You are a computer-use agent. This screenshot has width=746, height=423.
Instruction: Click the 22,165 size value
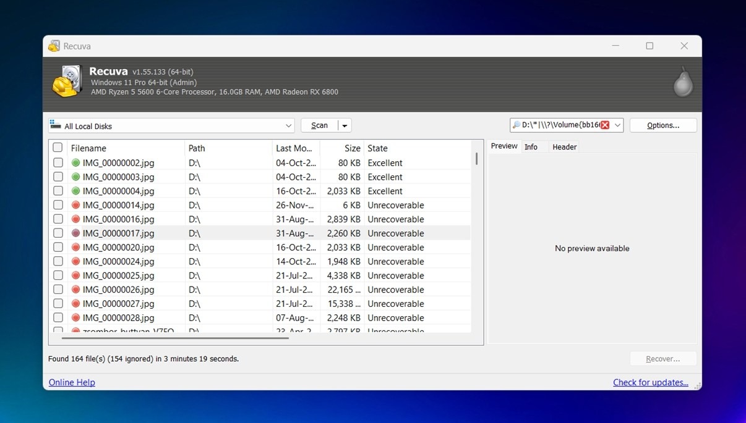[344, 290]
